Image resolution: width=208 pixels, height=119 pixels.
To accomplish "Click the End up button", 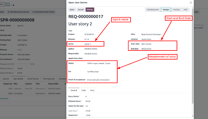I will click(90, 10).
